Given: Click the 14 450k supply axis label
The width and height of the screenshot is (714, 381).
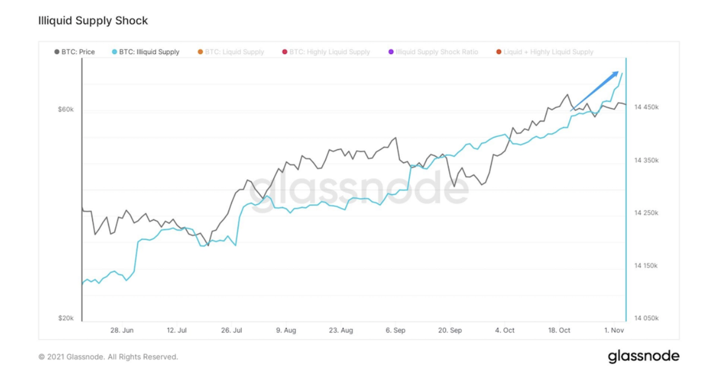Looking at the screenshot, I should (x=646, y=107).
